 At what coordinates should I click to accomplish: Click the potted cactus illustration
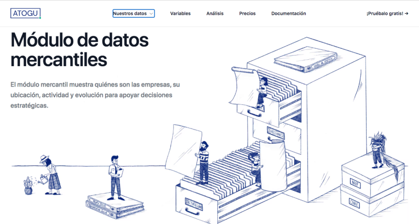click(x=28, y=186)
